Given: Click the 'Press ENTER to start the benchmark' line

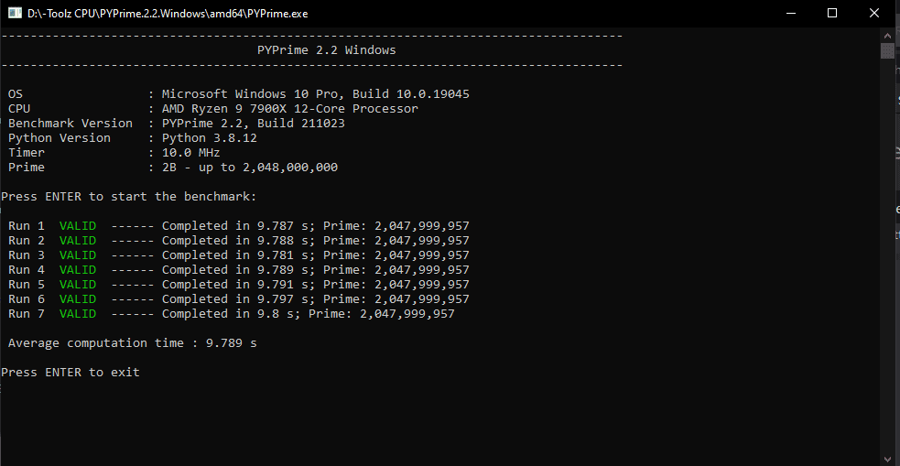Looking at the screenshot, I should tap(129, 197).
